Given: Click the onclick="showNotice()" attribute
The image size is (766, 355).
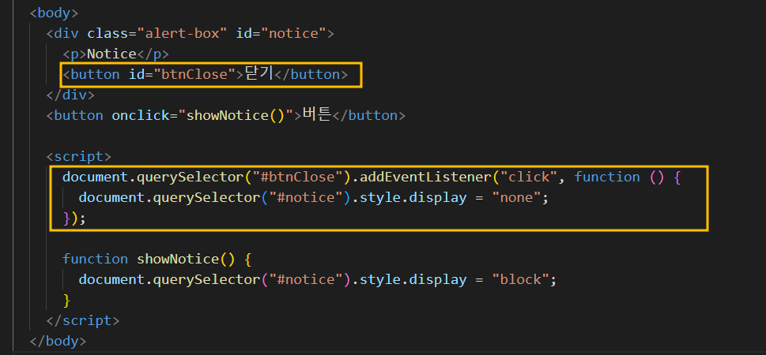Looking at the screenshot, I should pos(202,115).
